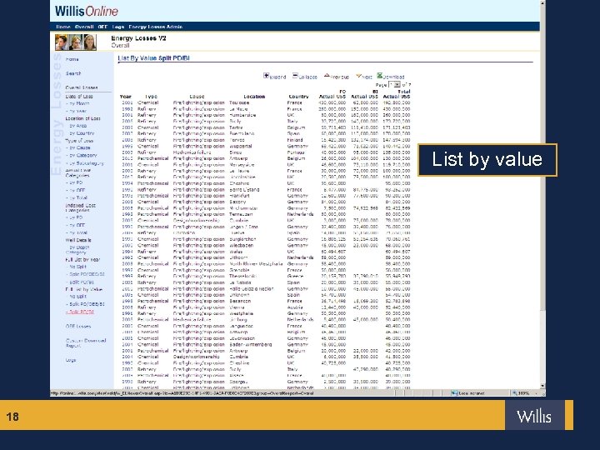The image size is (600, 450).
Task: Click Home link in left sidebar
Action: point(72,59)
